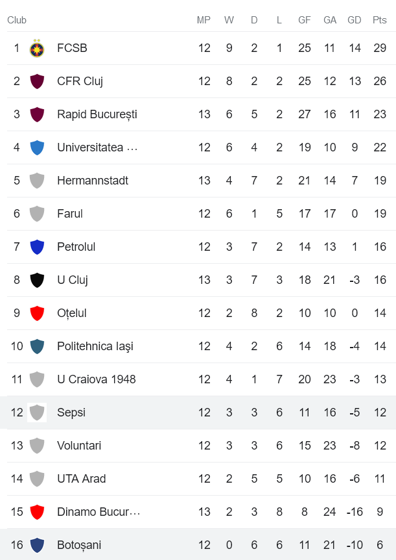Click the CFR Cluj team badge
396x560 pixels.
pyautogui.click(x=37, y=81)
